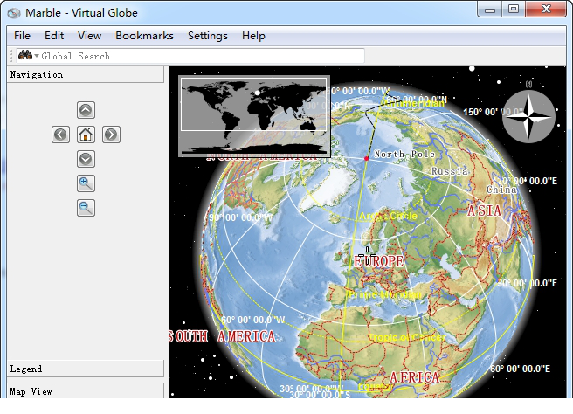Click the Tropic of Cancer label

pyautogui.click(x=407, y=338)
